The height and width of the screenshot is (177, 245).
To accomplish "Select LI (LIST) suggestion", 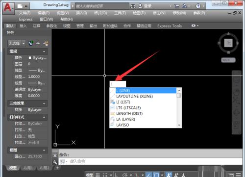I will (x=143, y=102).
